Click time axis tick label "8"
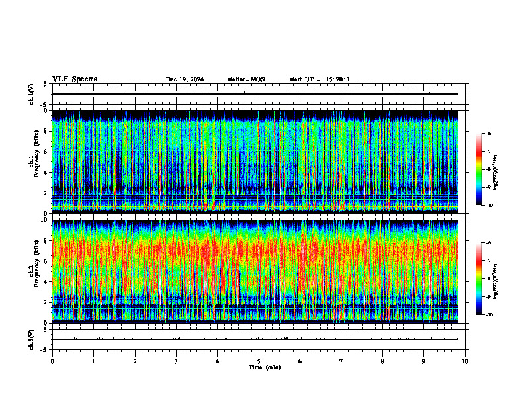524x405 pixels. (382, 361)
